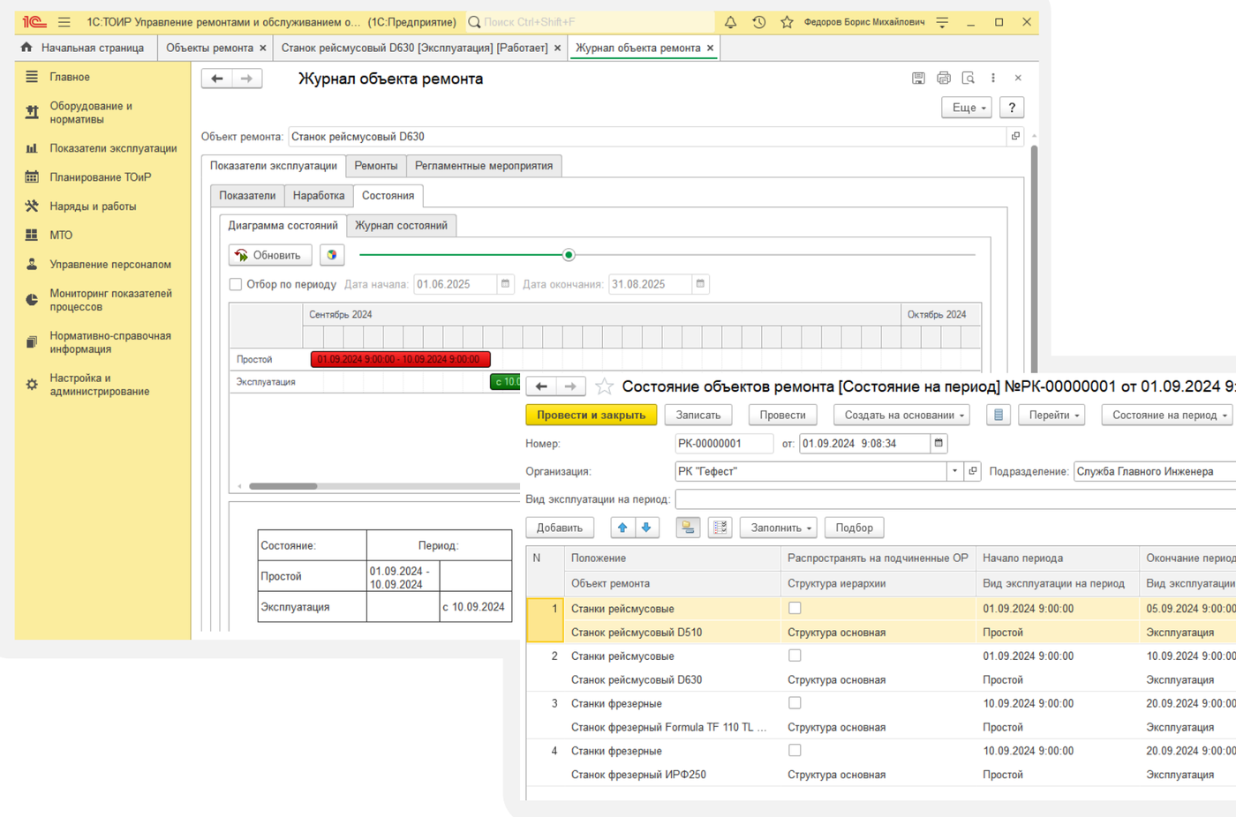This screenshot has height=817, width=1236.
Task: Open calendar picker for Дата начала
Action: [x=506, y=284]
